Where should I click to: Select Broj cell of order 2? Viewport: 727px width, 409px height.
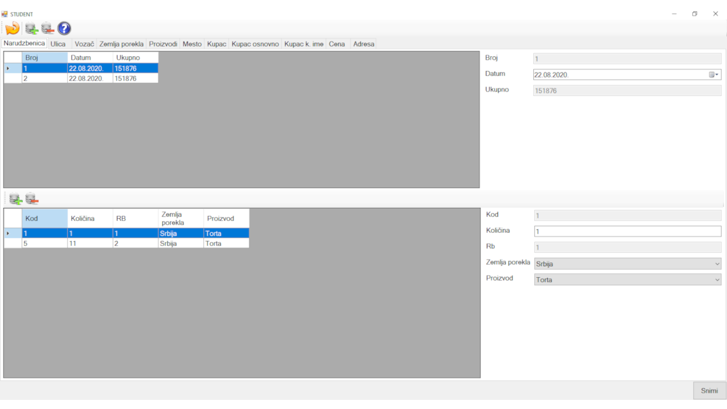click(x=44, y=78)
